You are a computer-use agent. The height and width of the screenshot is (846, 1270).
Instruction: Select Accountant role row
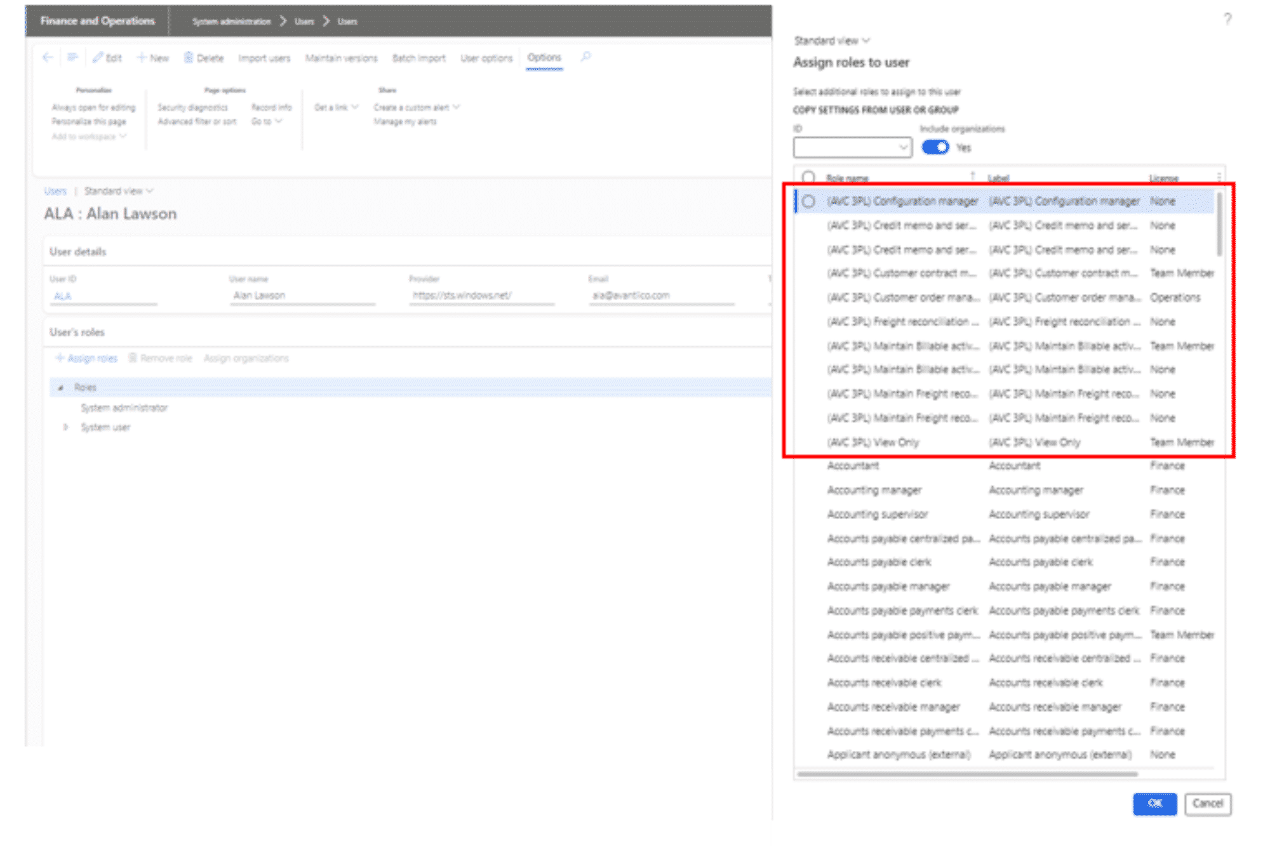(x=1005, y=466)
